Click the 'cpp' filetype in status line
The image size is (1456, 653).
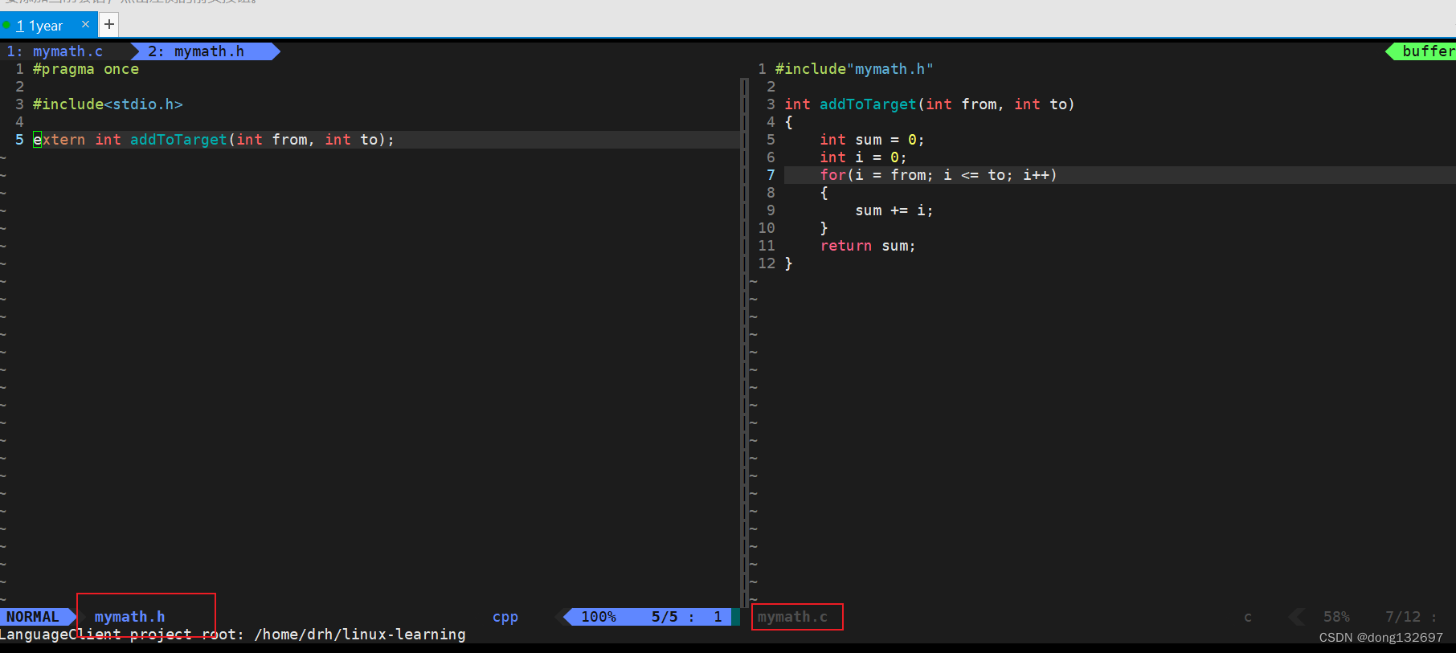[x=505, y=617]
